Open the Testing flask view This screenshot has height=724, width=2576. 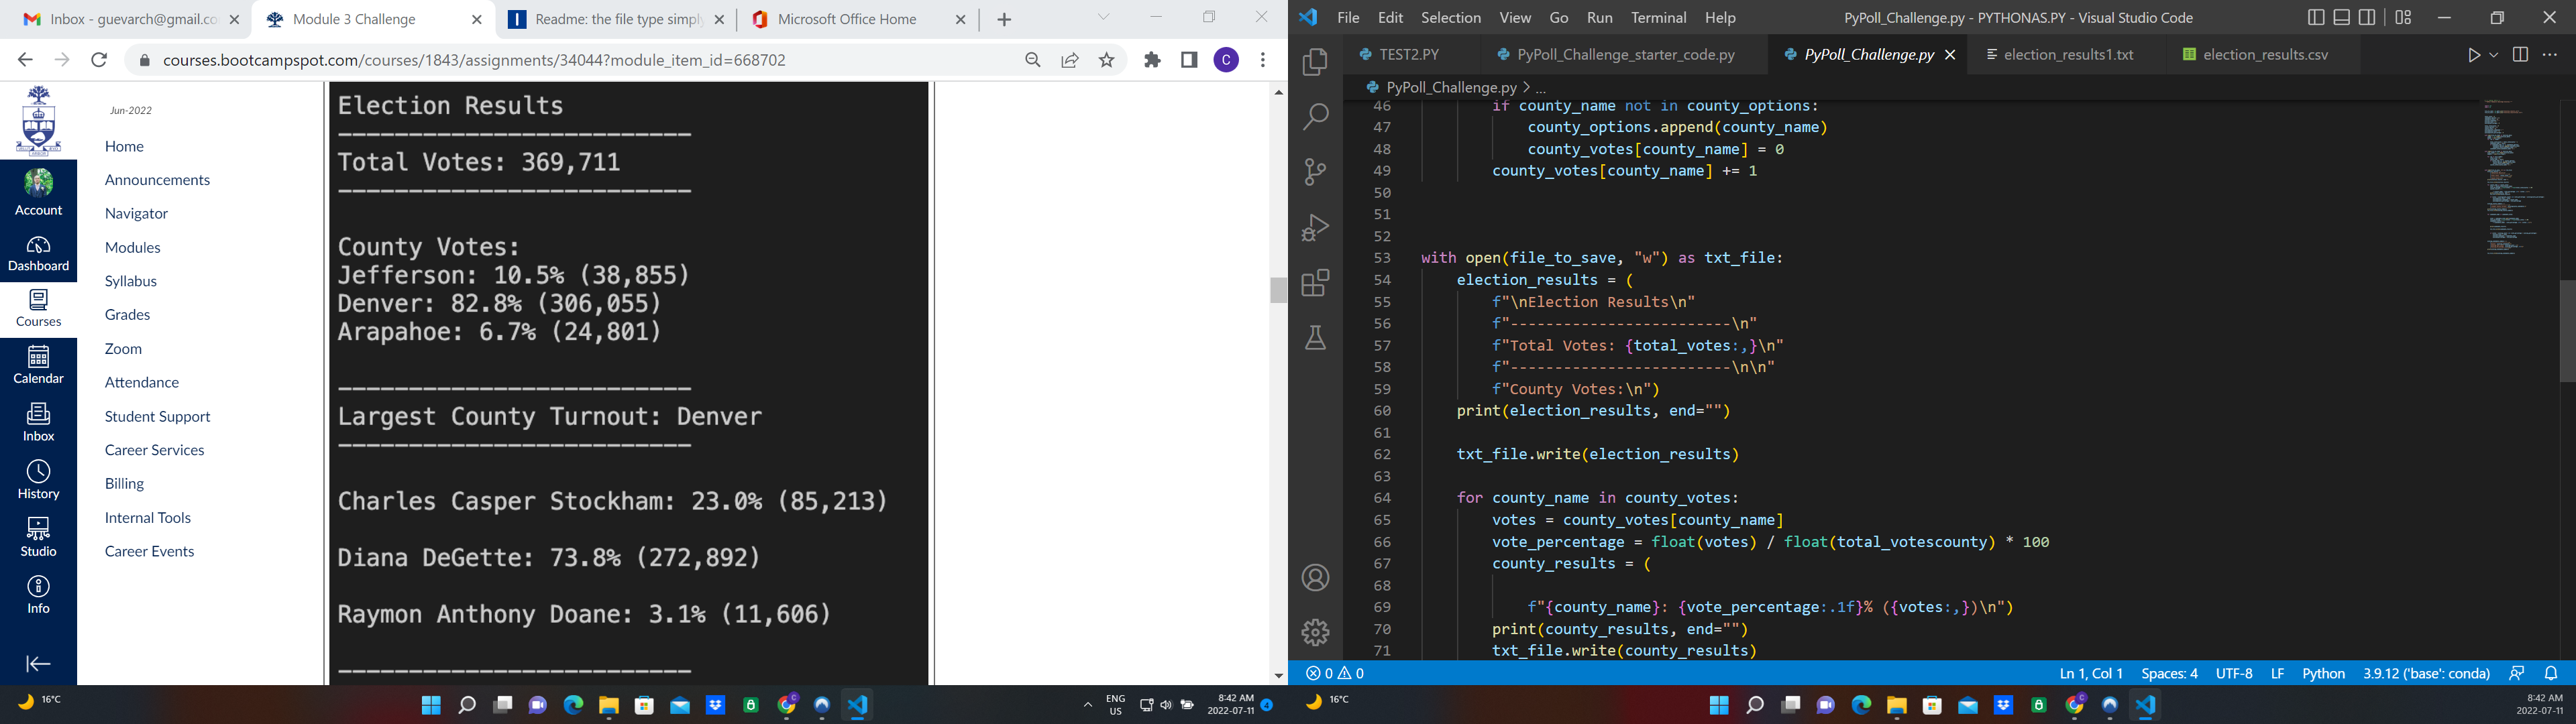coord(1315,338)
